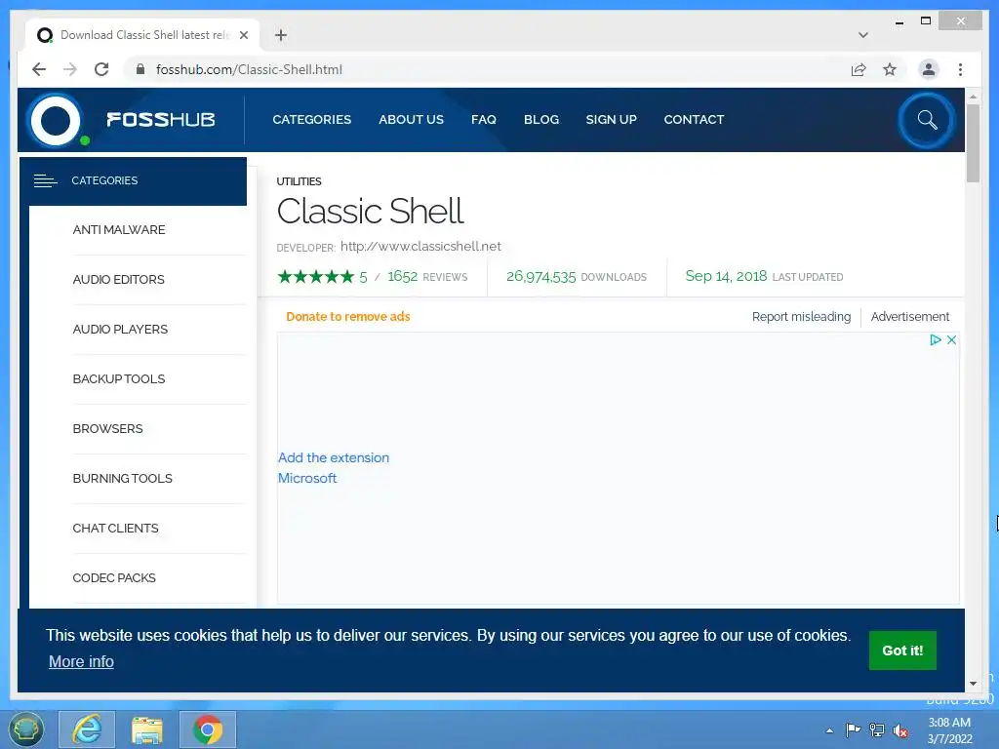Open File Explorer from taskbar
The image size is (999, 749).
[x=147, y=729]
